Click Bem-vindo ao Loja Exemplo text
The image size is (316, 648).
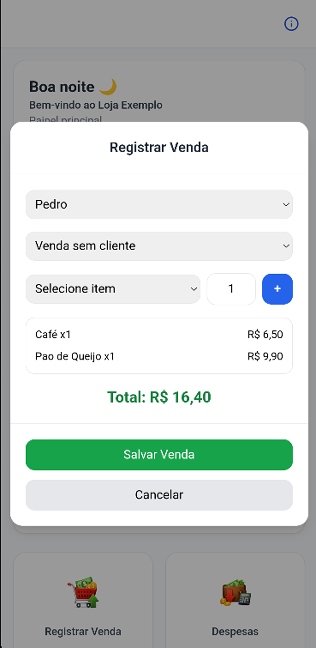pyautogui.click(x=96, y=105)
